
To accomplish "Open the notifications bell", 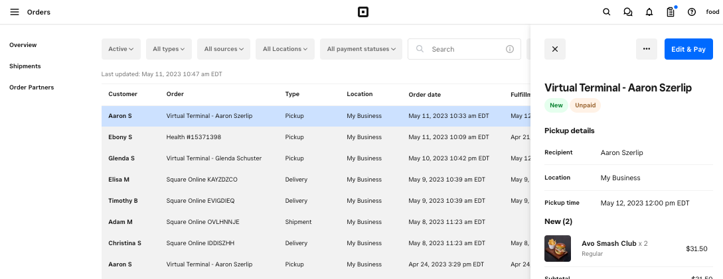I will [649, 12].
